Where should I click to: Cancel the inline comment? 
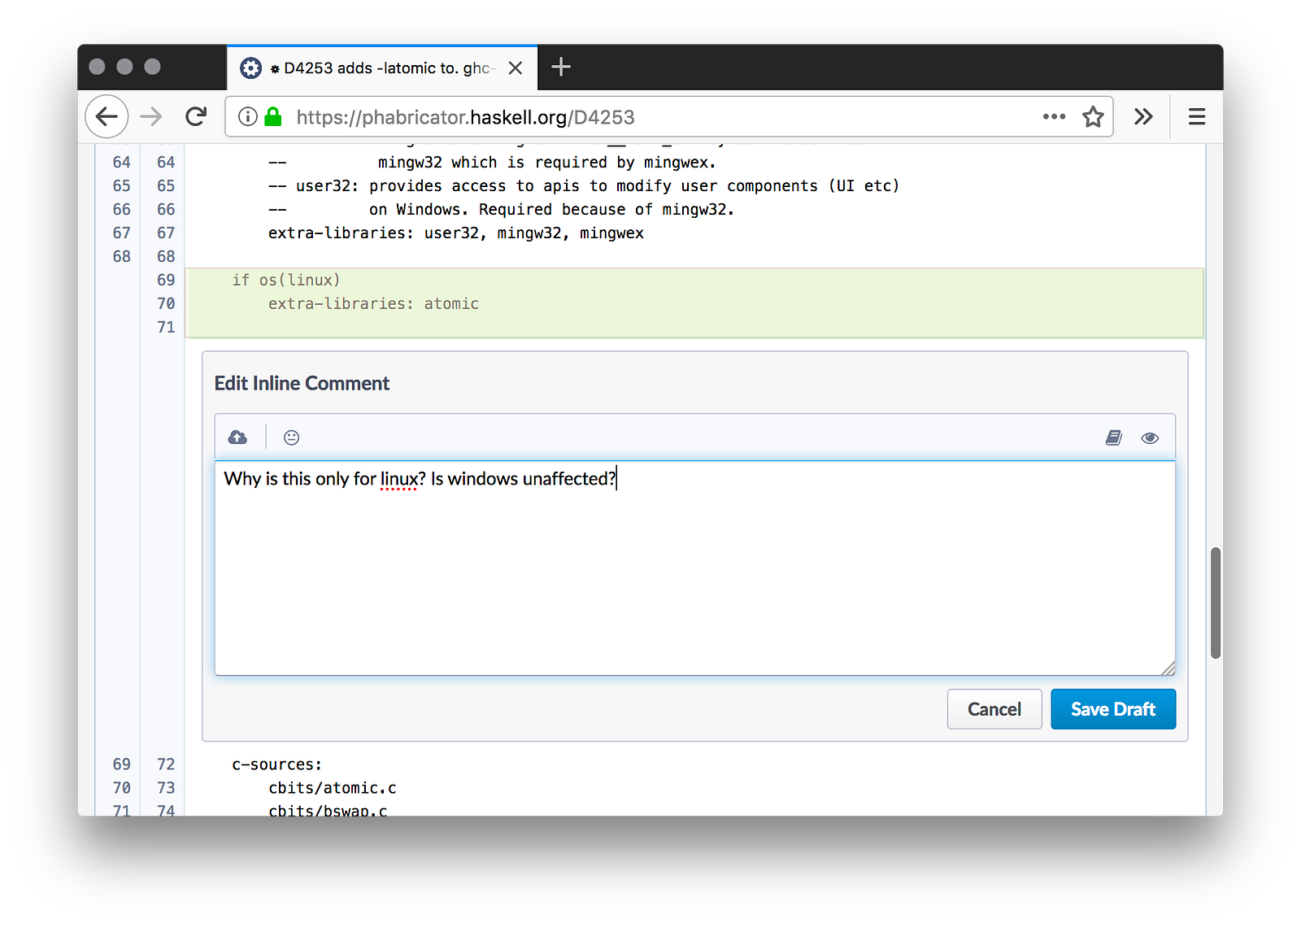point(994,709)
